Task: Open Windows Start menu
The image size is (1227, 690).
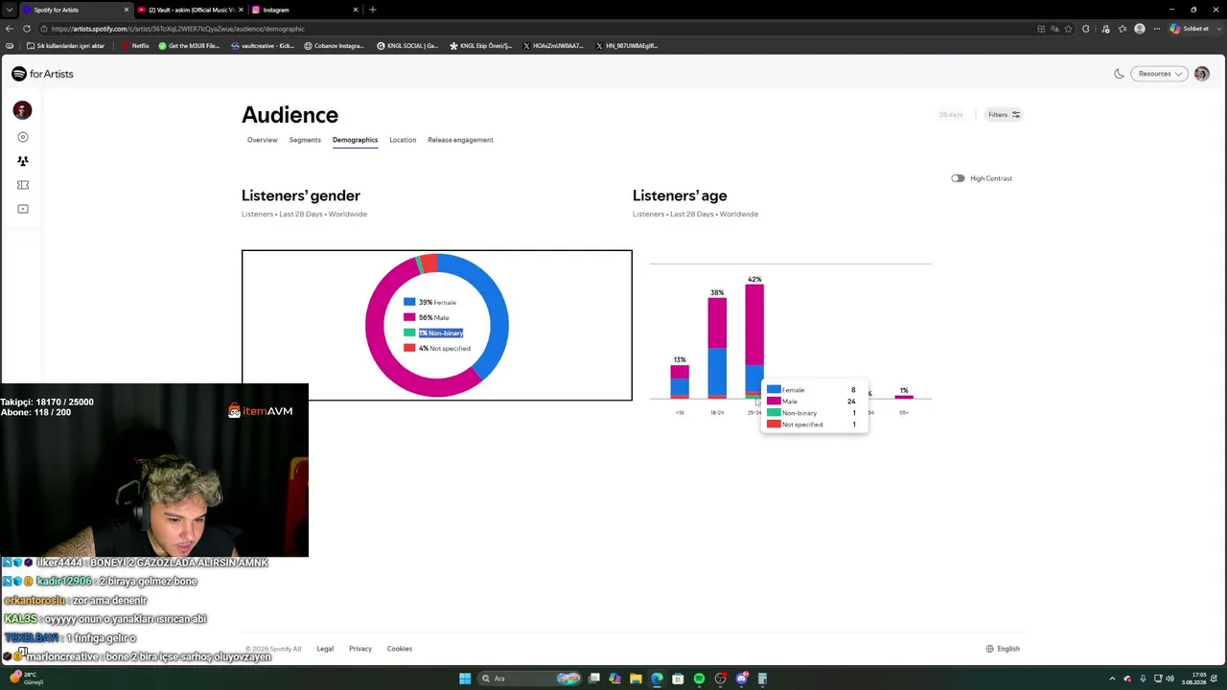Action: (465, 678)
